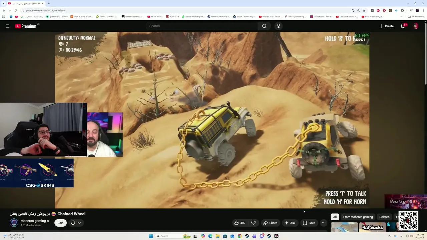Open File Explorer from taskbar
Screen dimensions: 427x240
click(x=218, y=236)
